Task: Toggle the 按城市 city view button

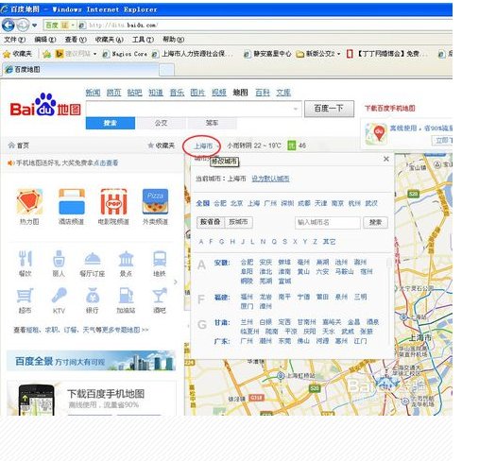Action: (238, 222)
